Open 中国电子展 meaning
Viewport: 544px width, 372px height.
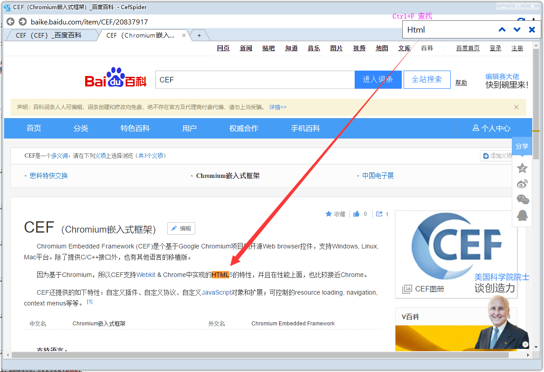(x=378, y=176)
